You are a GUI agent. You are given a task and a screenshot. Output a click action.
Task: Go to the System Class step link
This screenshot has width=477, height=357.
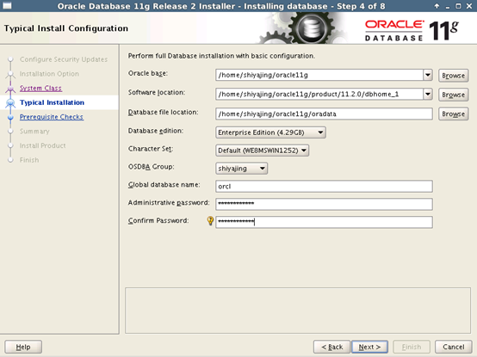tap(40, 88)
